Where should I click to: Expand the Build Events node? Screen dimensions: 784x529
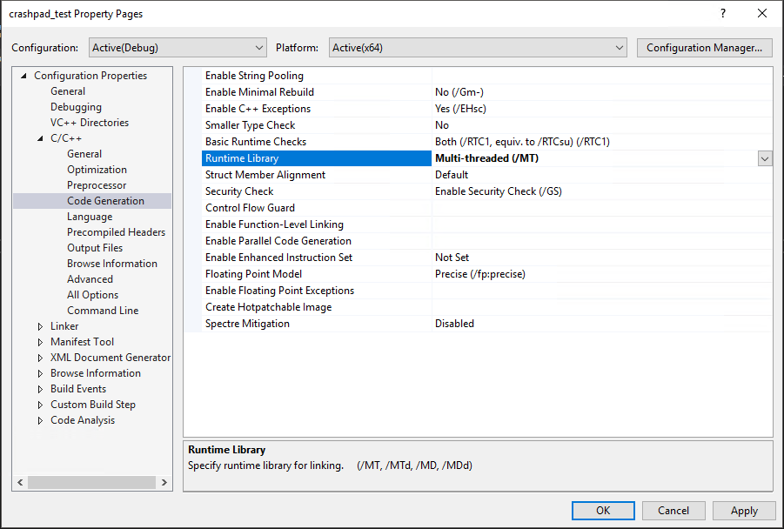coord(39,388)
